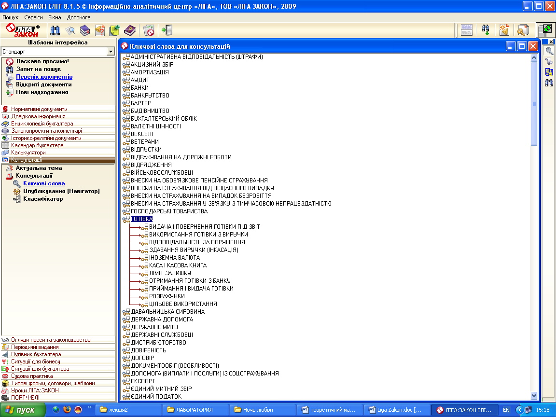The image size is (556, 417).
Task: Click the binoculars icon in right side panel
Action: click(549, 83)
